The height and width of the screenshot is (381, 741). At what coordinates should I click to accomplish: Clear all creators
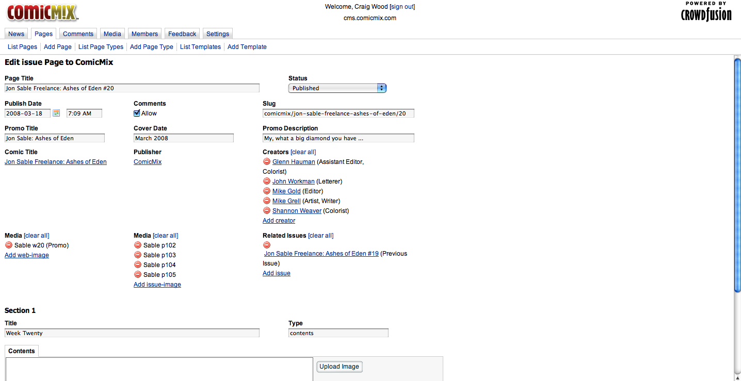303,152
